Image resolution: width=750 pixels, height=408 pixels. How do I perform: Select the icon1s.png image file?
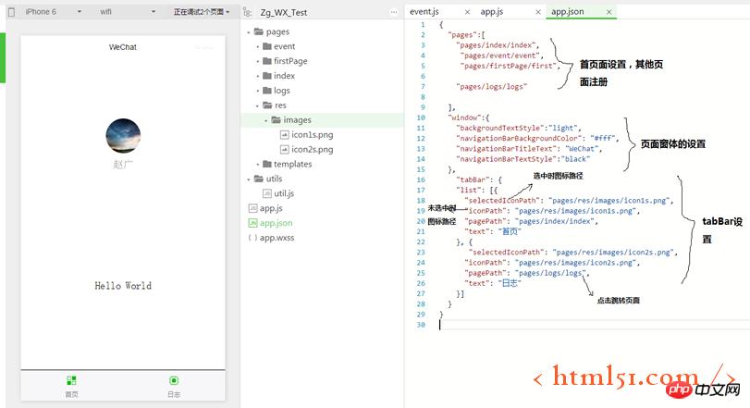[x=311, y=134]
